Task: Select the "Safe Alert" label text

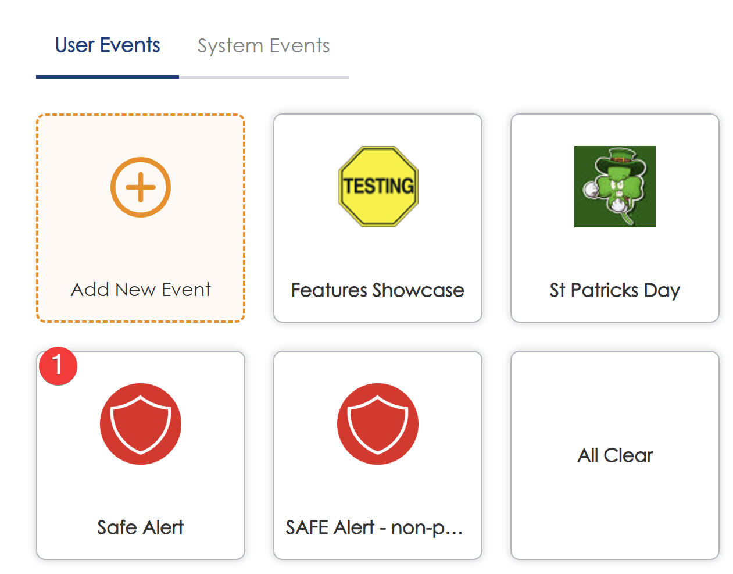Action: coord(141,527)
